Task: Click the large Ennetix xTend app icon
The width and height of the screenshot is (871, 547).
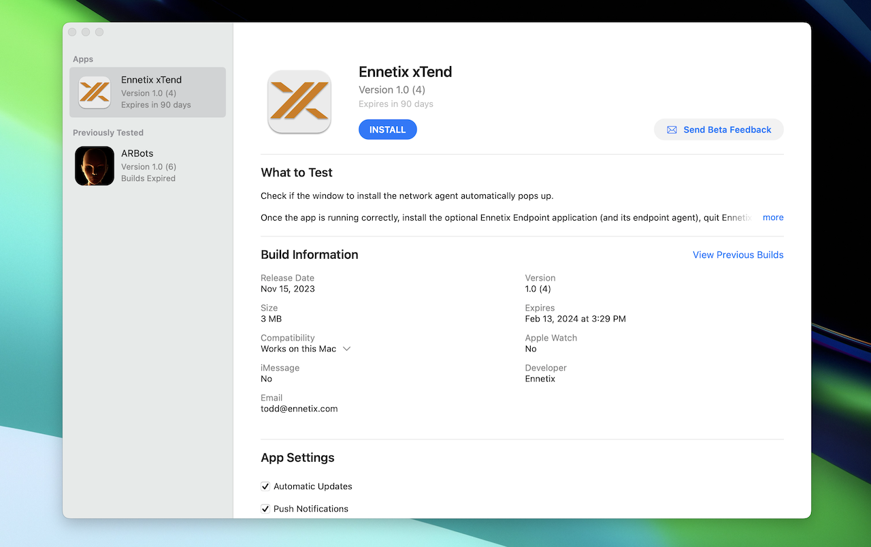Action: (299, 101)
